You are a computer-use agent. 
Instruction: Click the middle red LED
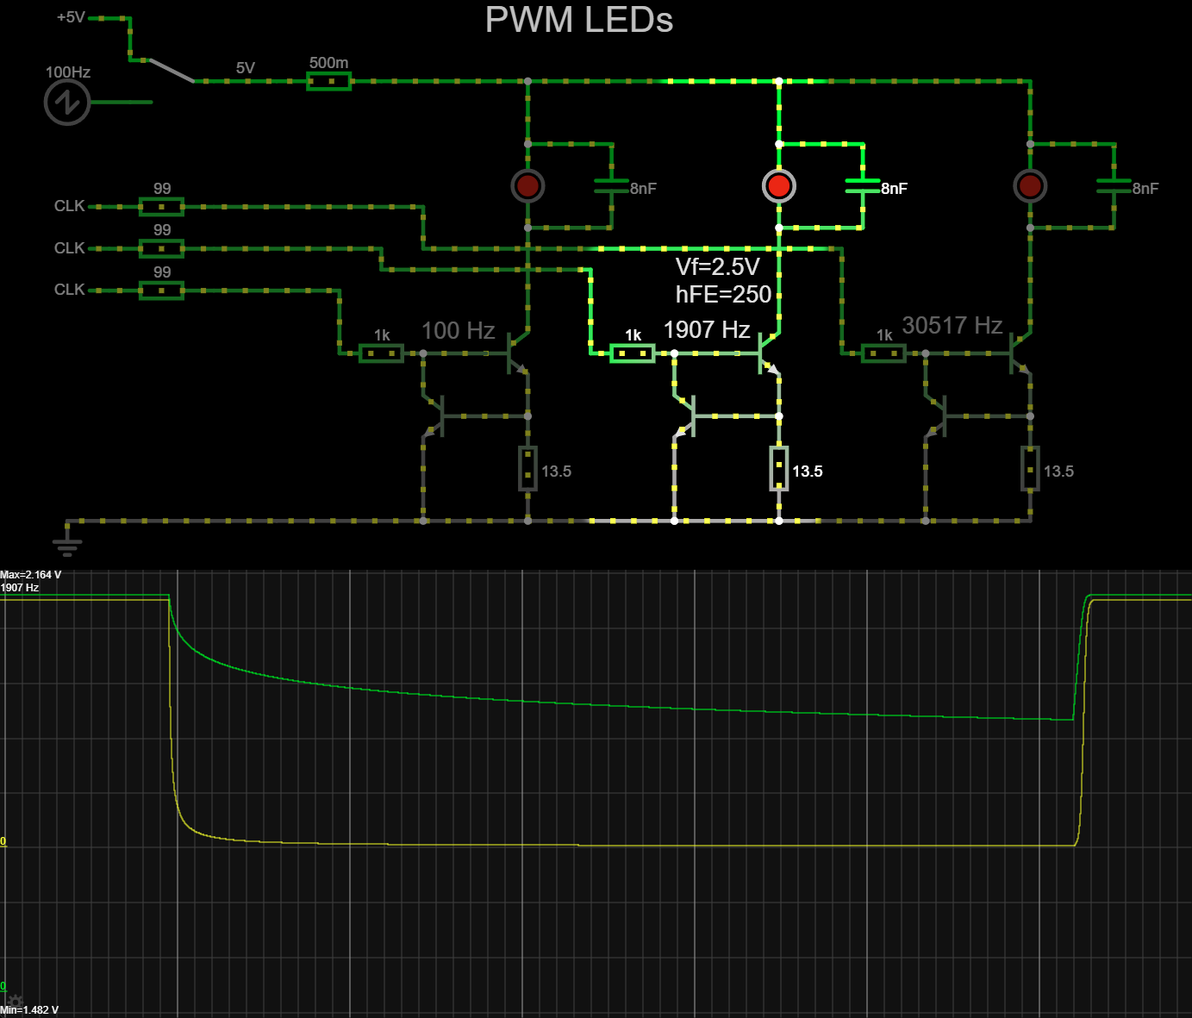[779, 185]
